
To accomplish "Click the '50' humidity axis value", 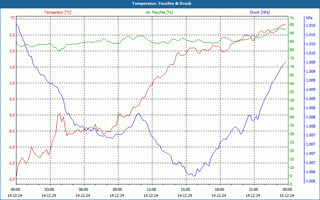I will click(x=292, y=100).
